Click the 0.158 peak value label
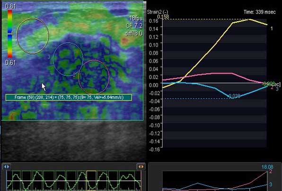 pos(163,17)
